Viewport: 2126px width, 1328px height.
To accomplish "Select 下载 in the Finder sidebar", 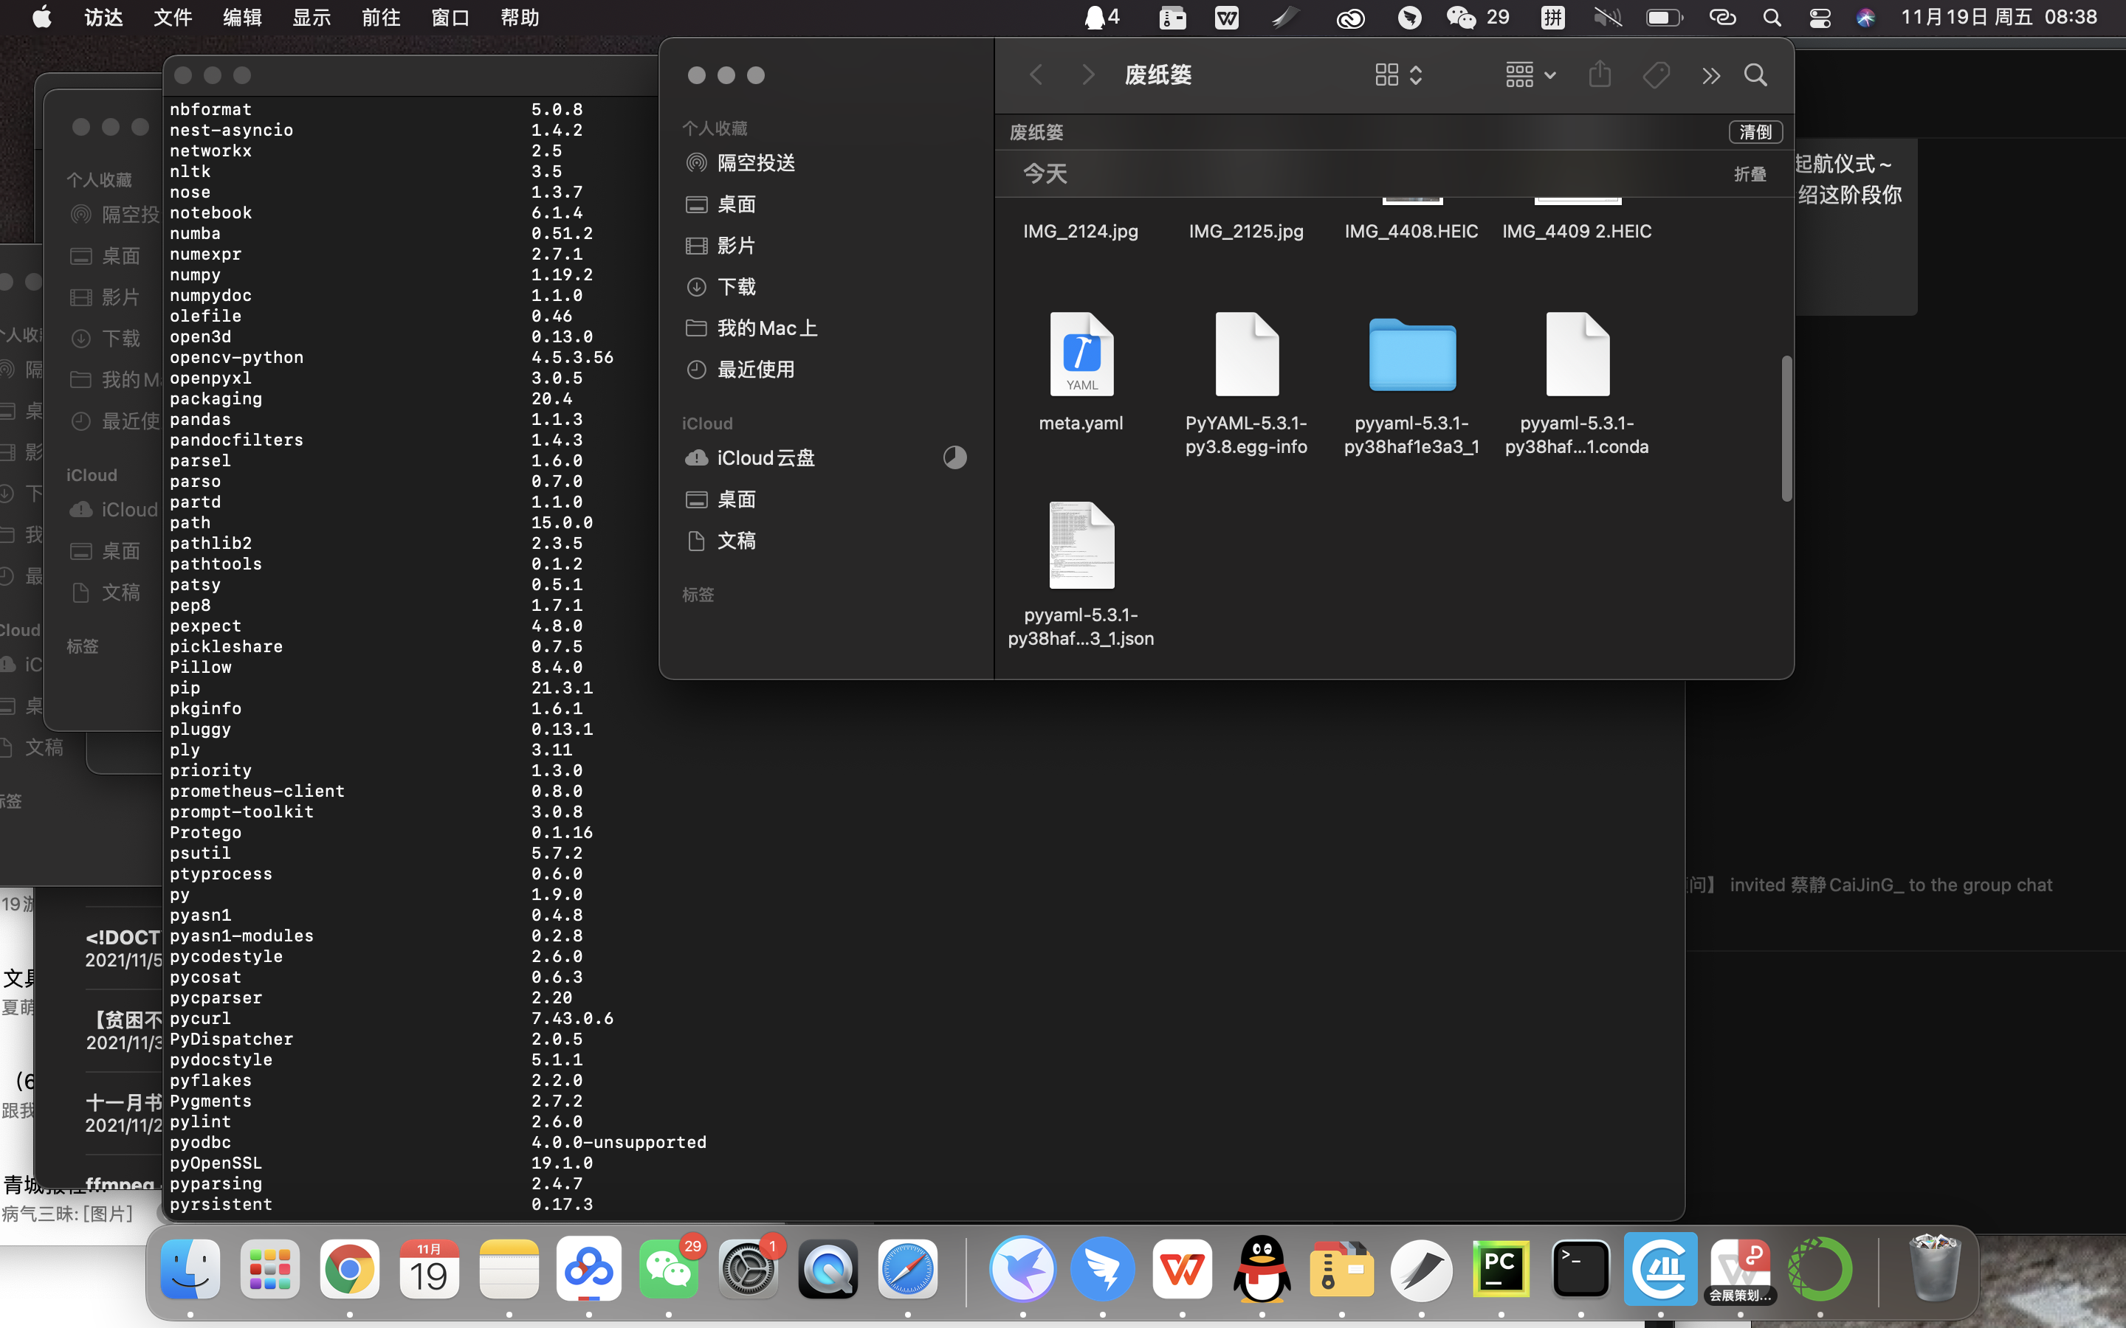I will pyautogui.click(x=736, y=286).
